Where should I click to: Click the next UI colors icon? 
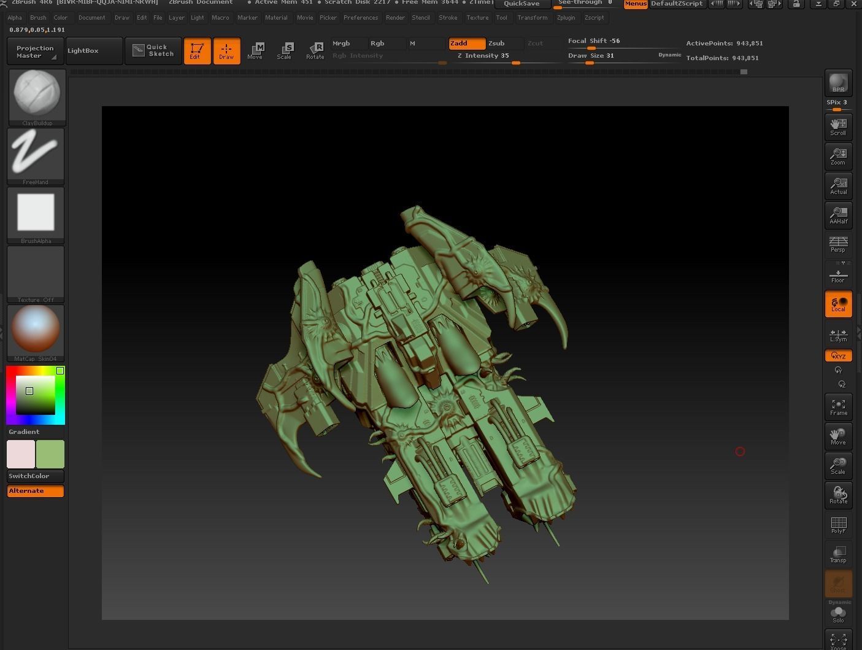(775, 4)
